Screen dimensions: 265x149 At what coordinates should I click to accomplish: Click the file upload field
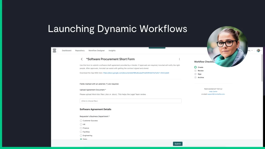click(131, 101)
